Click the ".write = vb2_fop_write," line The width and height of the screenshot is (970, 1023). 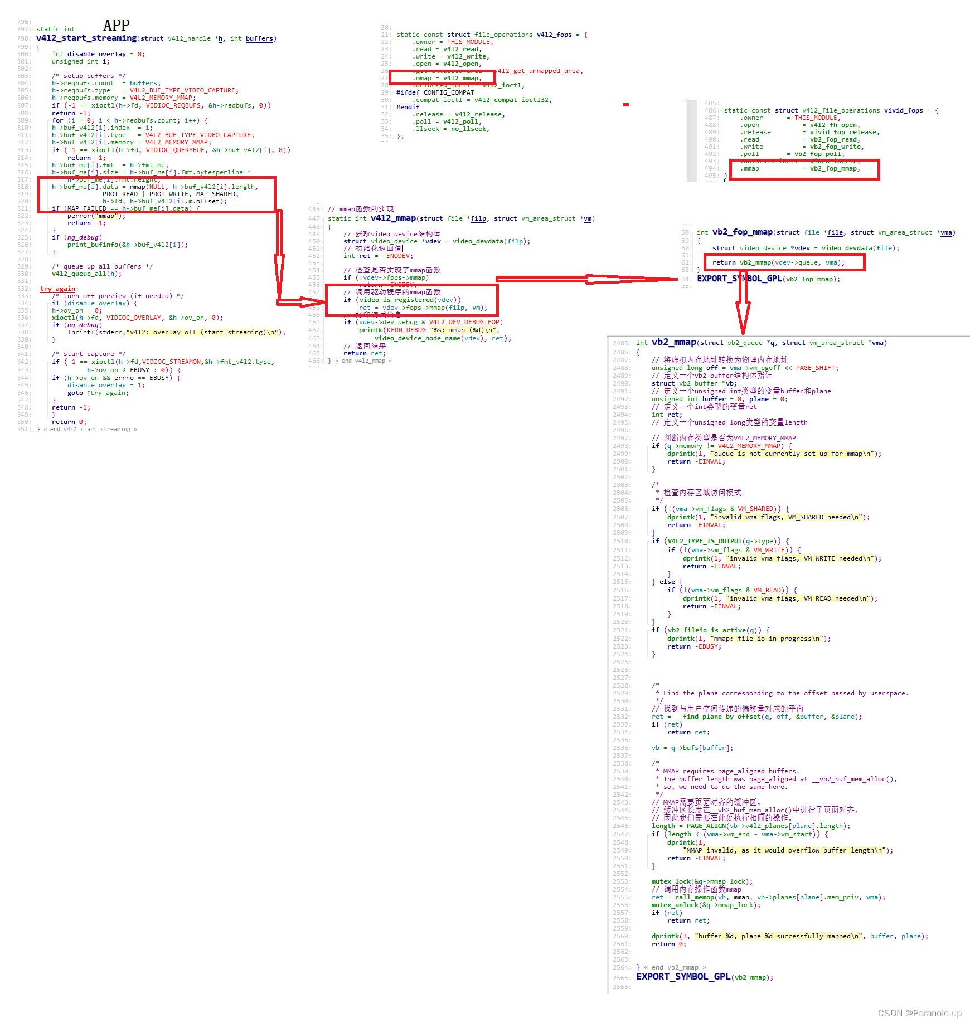[802, 147]
